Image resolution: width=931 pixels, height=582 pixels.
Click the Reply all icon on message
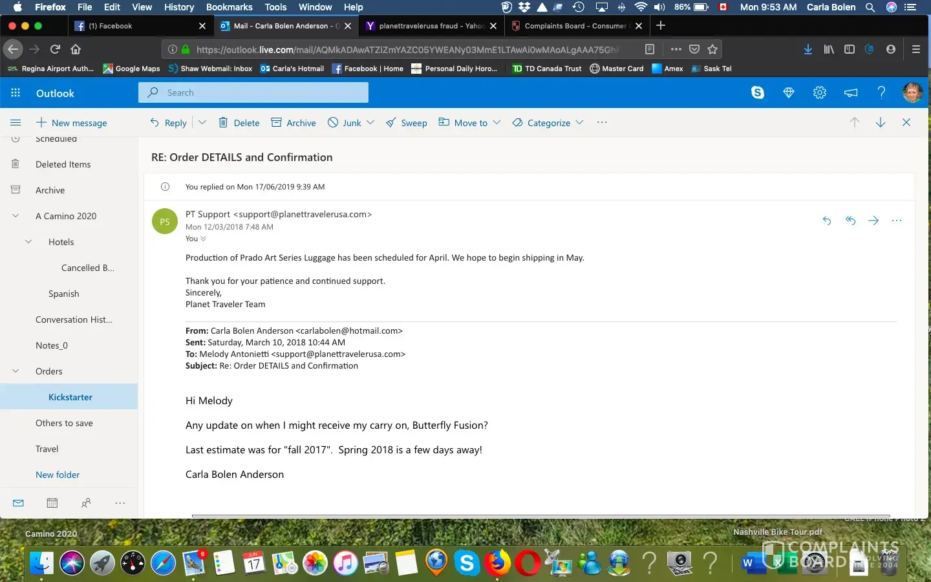point(850,221)
